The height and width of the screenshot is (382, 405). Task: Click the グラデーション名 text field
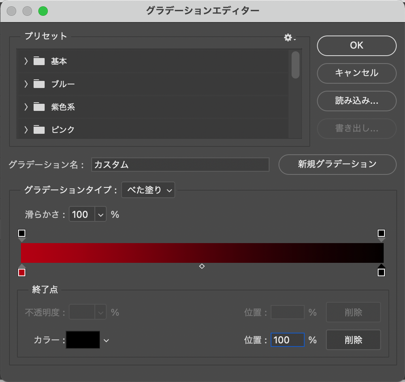tap(180, 165)
